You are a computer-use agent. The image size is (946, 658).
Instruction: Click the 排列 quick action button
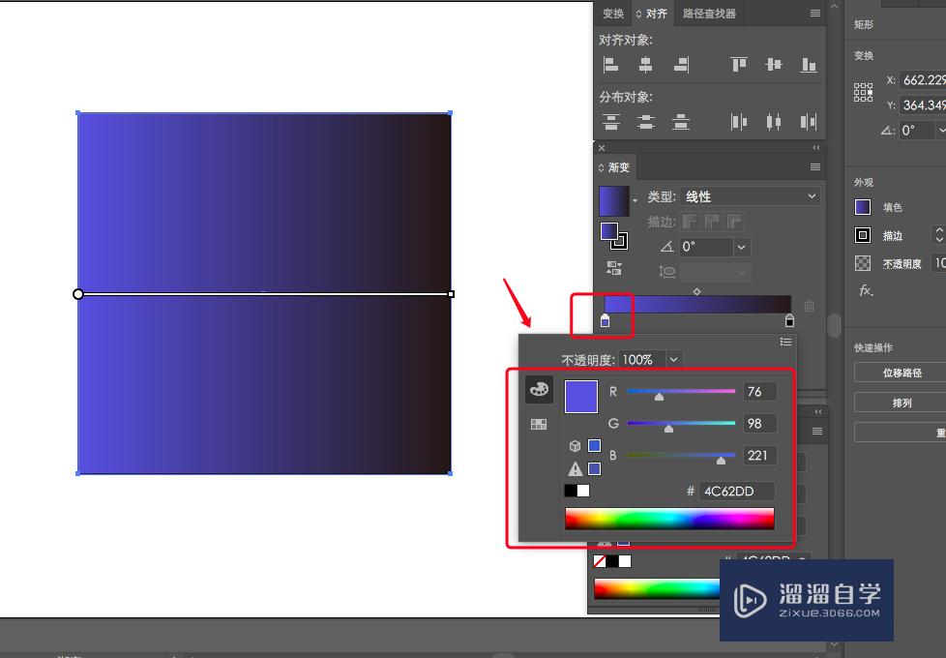coord(902,403)
